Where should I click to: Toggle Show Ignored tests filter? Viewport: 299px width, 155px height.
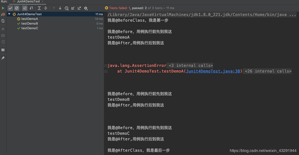[16, 8]
